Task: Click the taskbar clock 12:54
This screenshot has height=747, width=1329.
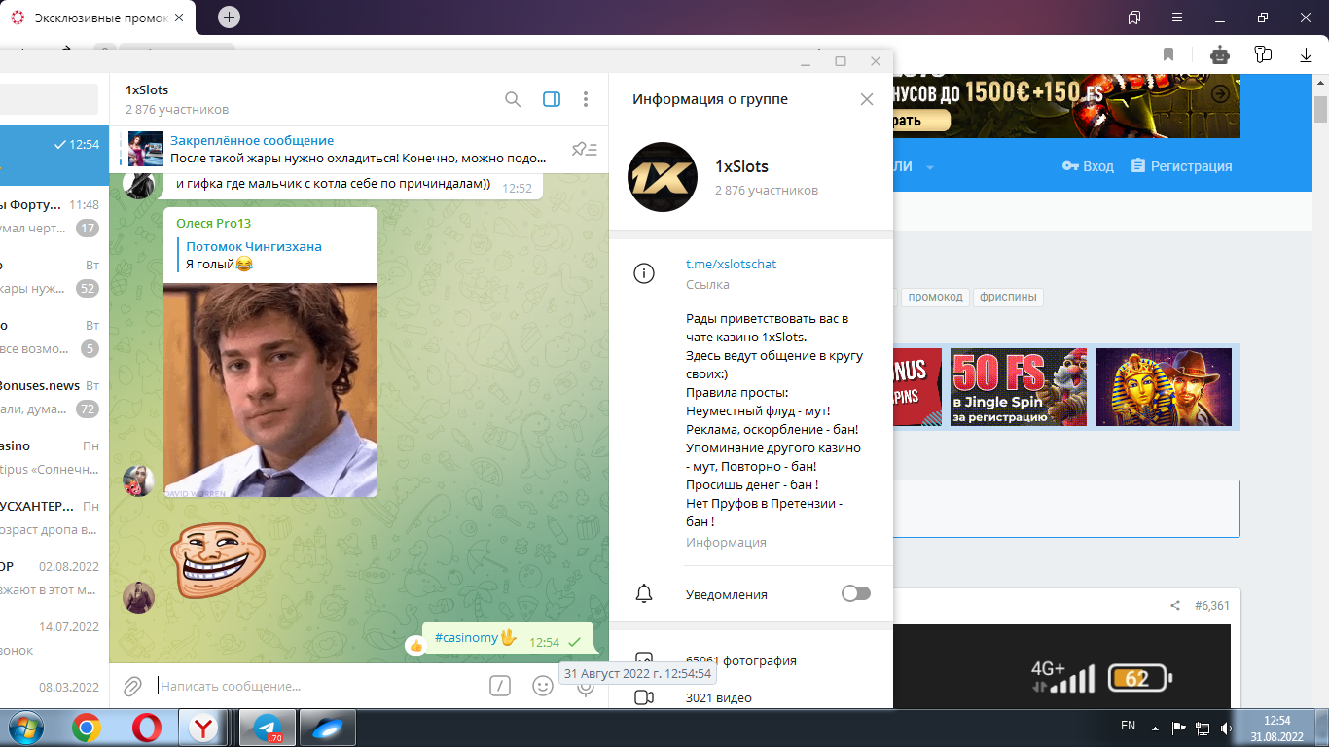Action: point(1276,721)
